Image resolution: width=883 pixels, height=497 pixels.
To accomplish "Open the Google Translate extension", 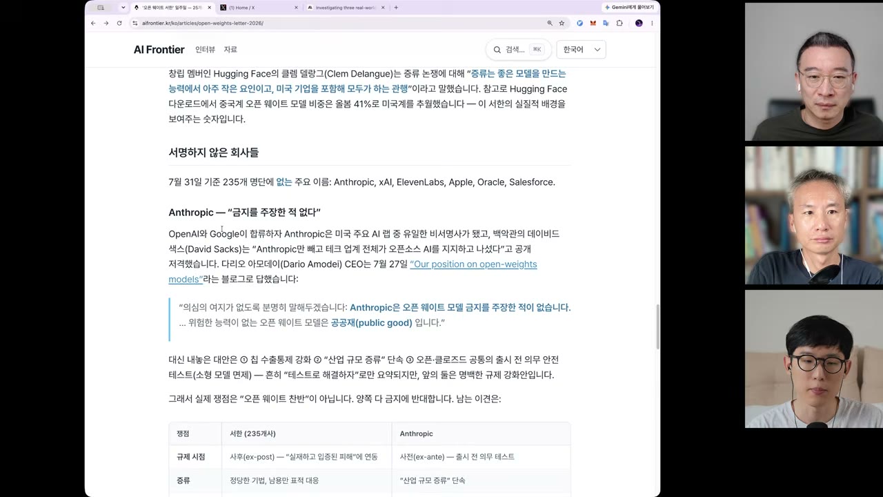I will [x=606, y=23].
